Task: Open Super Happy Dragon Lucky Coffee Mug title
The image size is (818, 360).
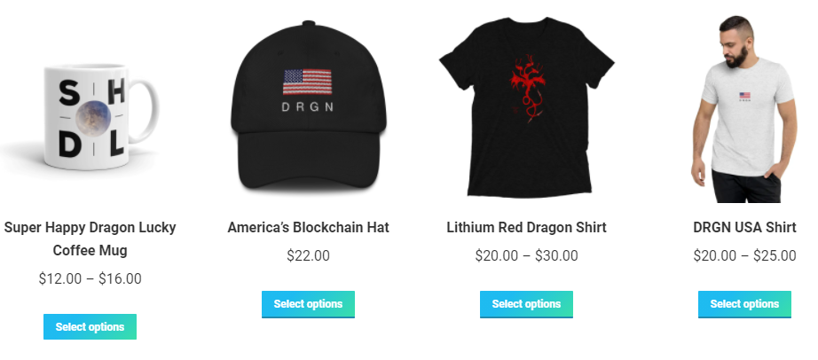Action: coord(90,239)
